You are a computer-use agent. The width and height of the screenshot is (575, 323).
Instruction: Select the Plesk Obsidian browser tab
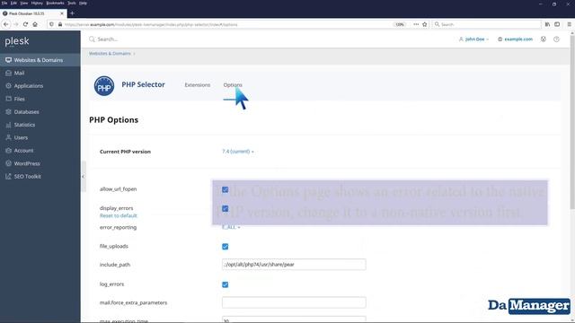click(x=33, y=13)
